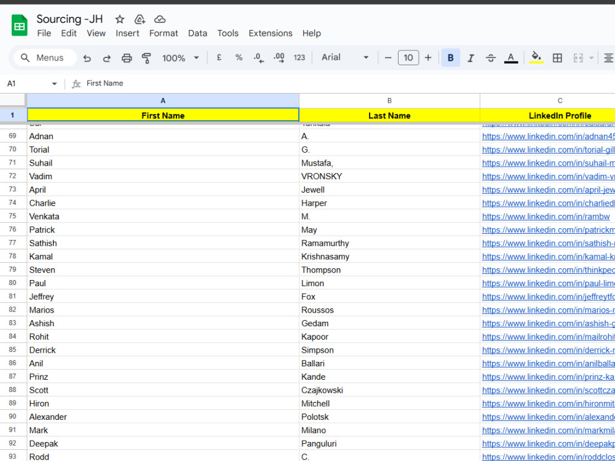Select cell containing Alexander
Image resolution: width=615 pixels, height=461 pixels.
click(x=163, y=417)
